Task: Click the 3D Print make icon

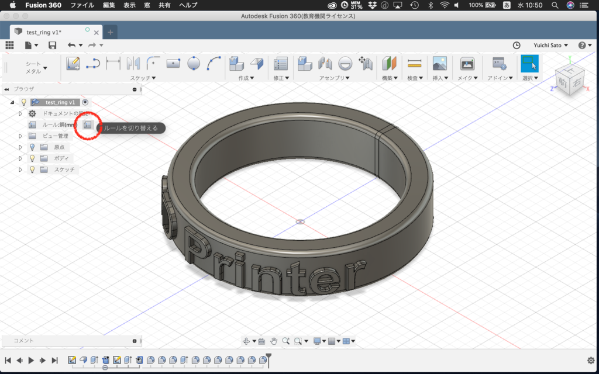Action: click(467, 63)
